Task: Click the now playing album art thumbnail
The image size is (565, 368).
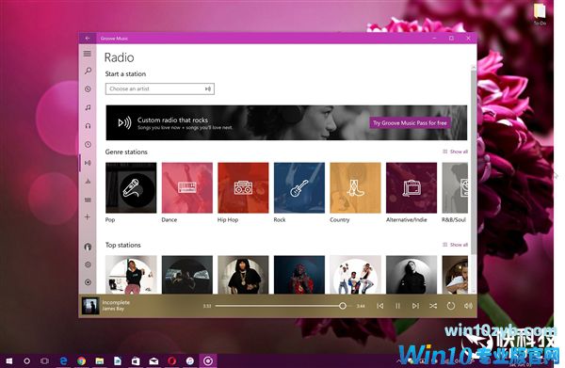Action: (x=90, y=306)
